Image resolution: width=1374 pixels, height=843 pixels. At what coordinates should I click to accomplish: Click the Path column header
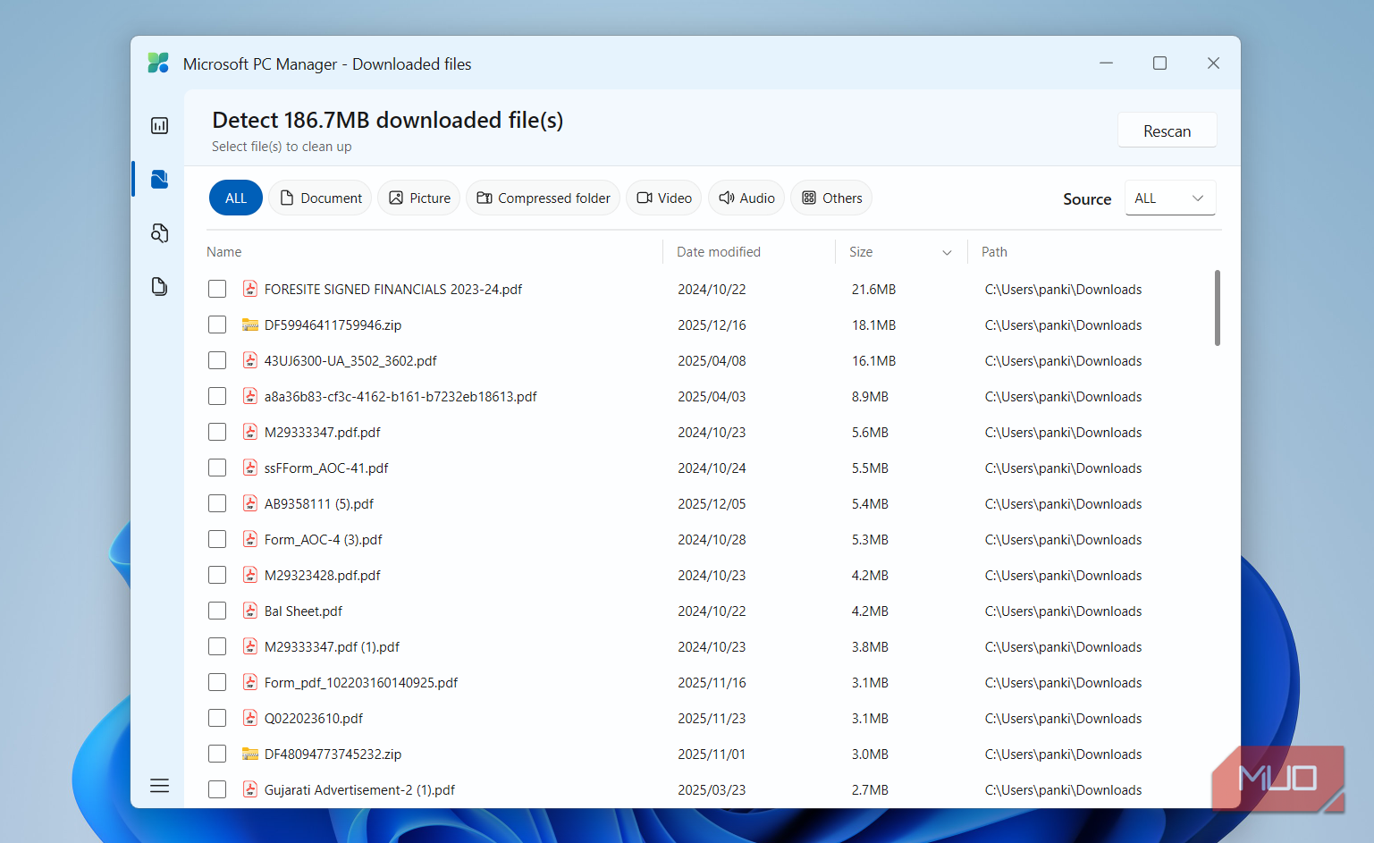coord(994,252)
